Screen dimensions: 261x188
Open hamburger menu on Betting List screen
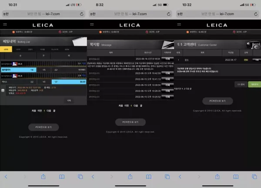coord(5,24)
